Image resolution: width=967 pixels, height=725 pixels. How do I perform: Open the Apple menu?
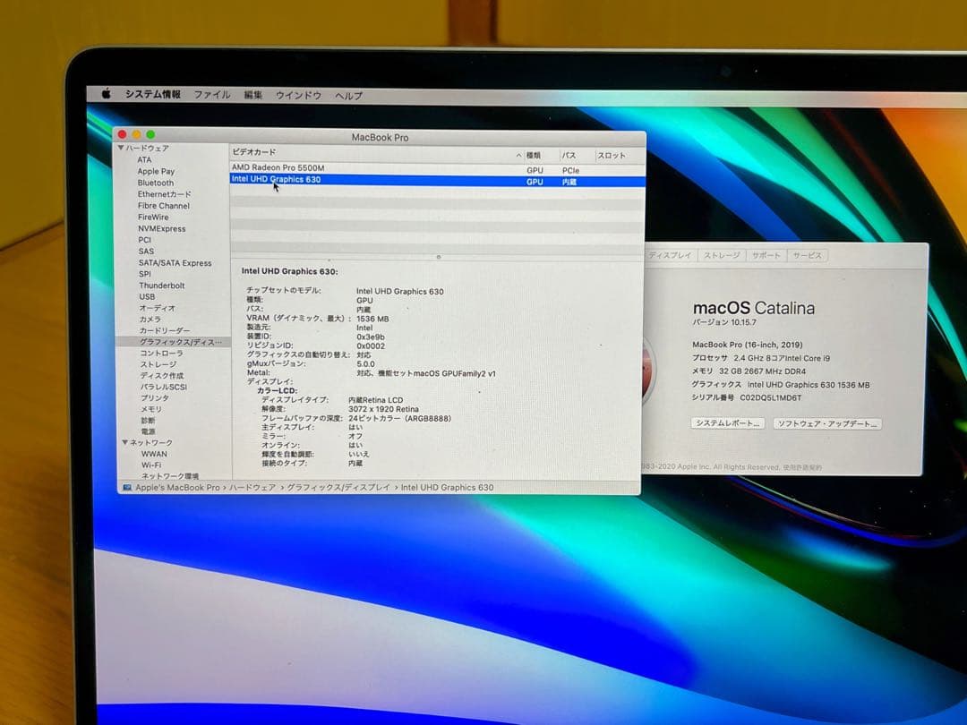106,94
